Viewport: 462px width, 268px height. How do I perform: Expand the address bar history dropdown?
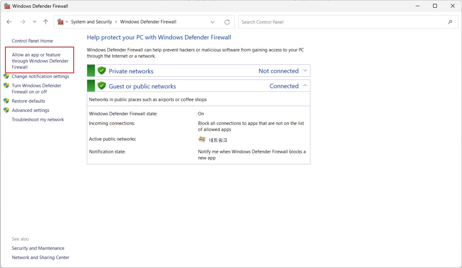tap(212, 22)
